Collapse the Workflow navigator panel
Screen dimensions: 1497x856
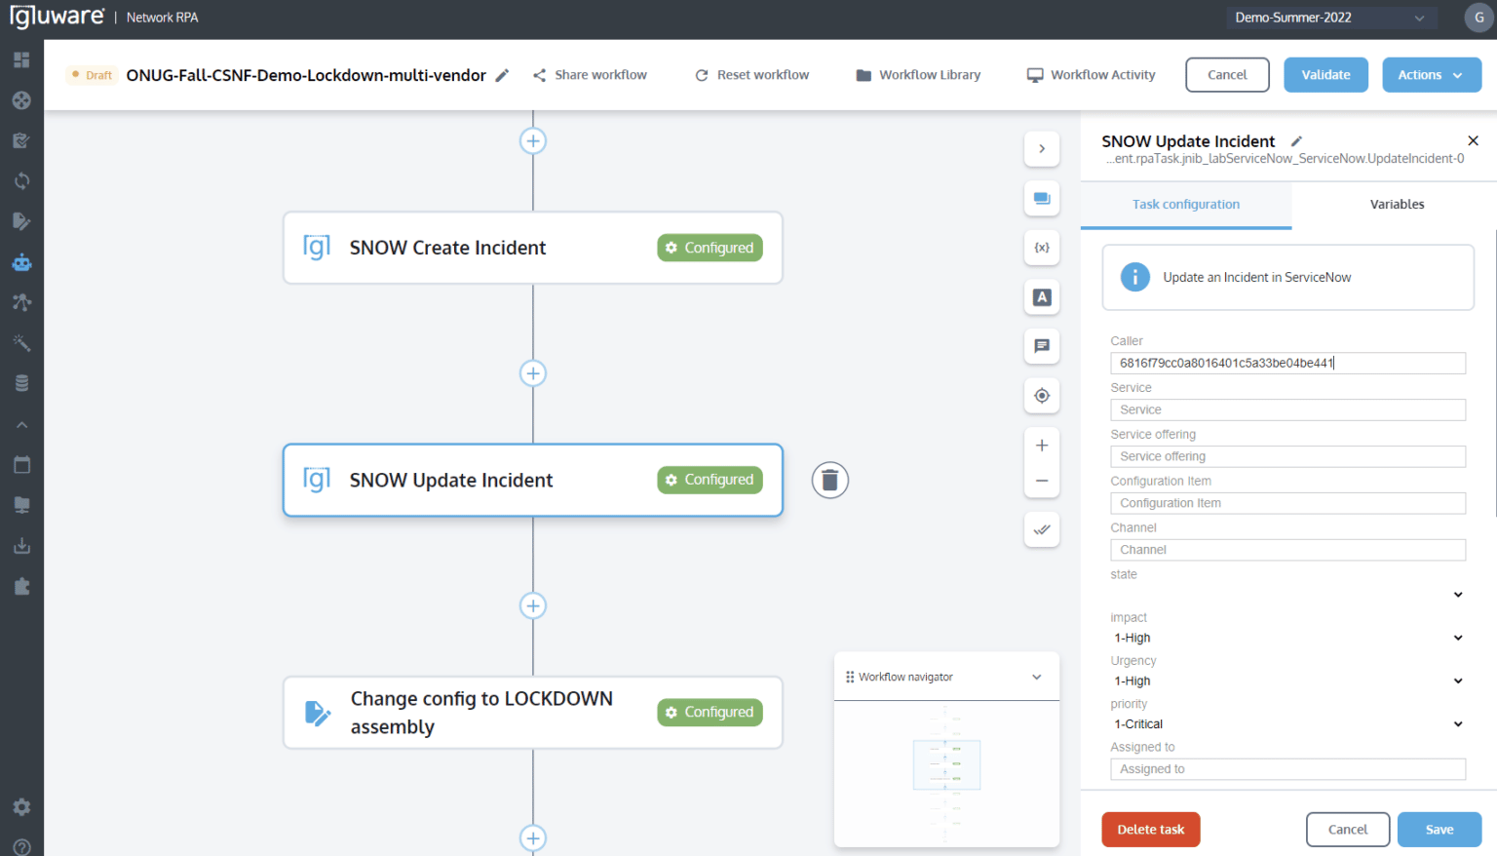pos(1036,676)
